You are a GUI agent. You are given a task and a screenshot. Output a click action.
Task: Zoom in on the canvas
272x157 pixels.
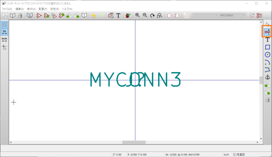click(137, 15)
